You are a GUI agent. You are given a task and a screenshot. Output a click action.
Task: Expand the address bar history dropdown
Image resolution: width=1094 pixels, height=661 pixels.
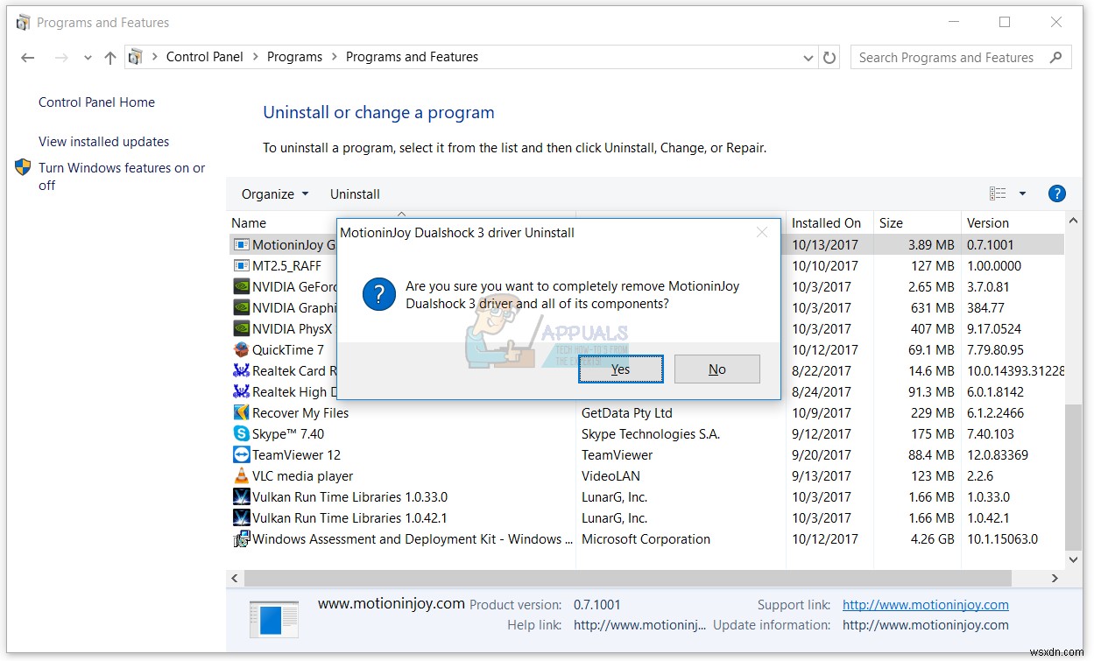tap(808, 58)
